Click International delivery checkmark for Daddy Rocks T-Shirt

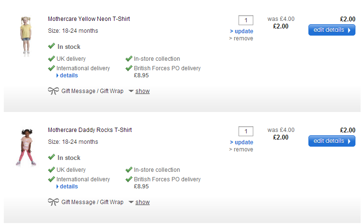[x=51, y=179]
